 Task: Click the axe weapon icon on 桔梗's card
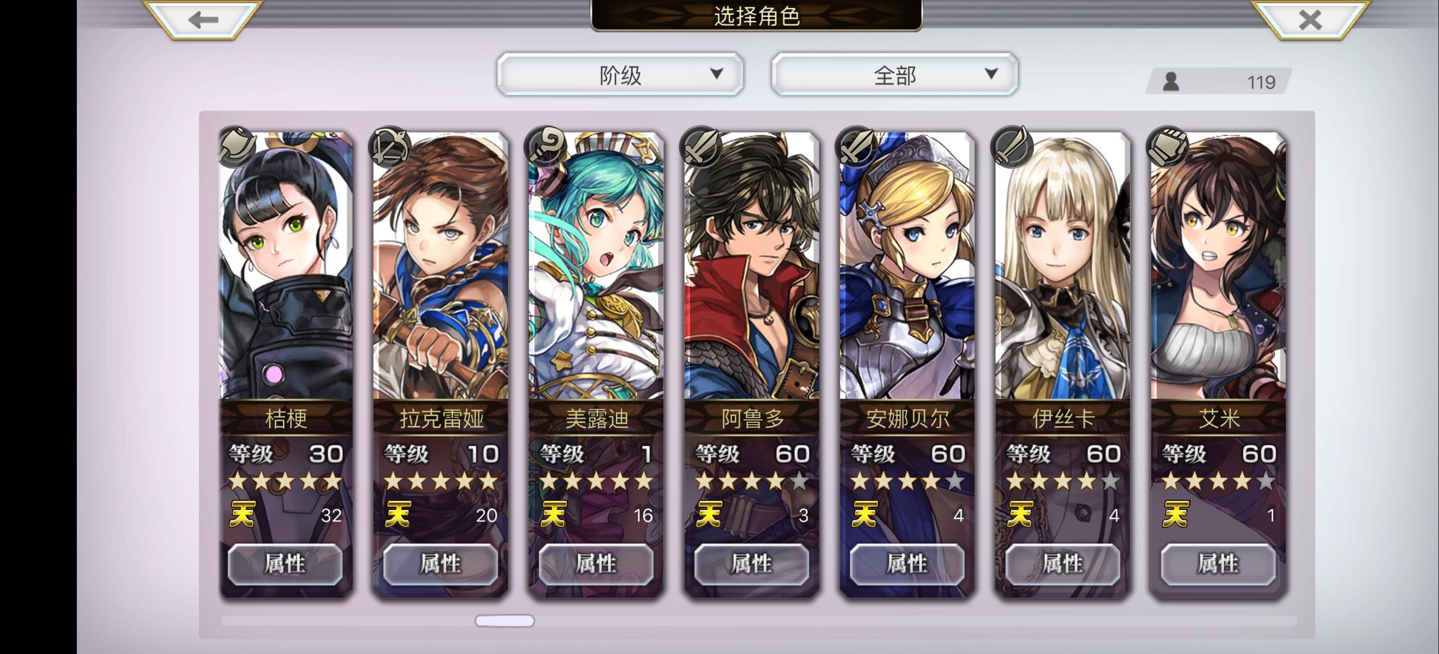point(237,146)
